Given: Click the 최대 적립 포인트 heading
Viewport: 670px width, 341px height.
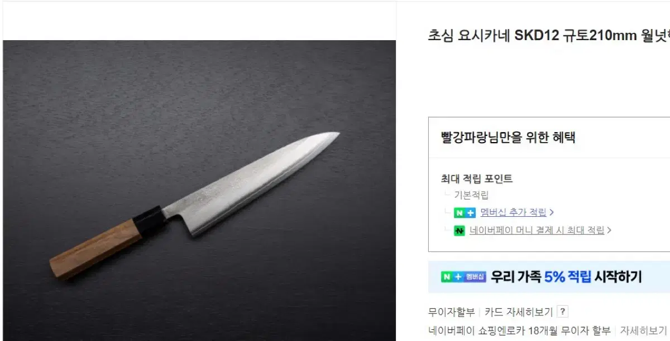Looking at the screenshot, I should 476,179.
